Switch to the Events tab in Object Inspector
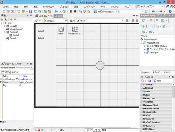Screen dimensions: 175x132 coord(15,72)
